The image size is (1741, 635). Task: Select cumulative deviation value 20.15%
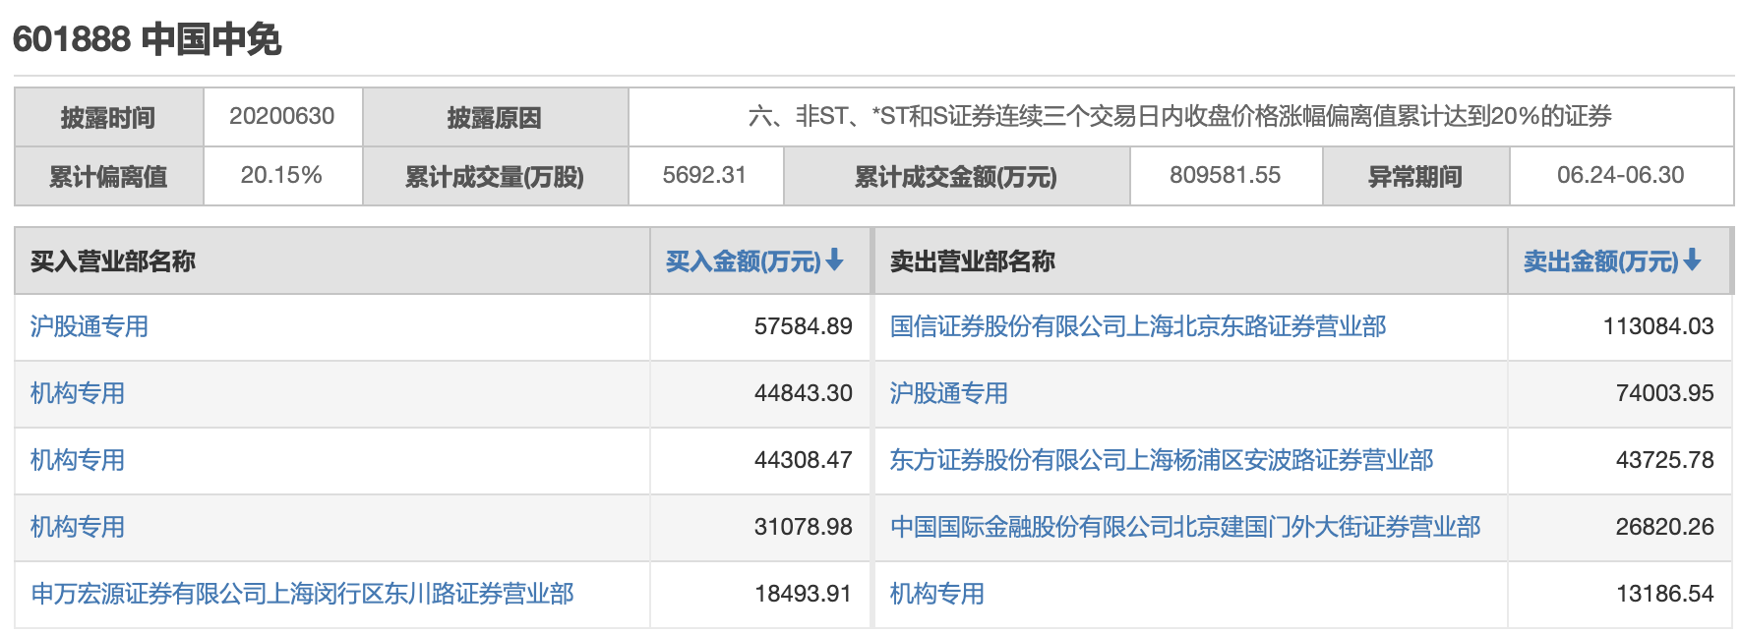pos(281,175)
